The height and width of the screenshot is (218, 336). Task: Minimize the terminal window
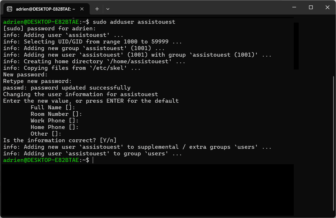pos(294,7)
